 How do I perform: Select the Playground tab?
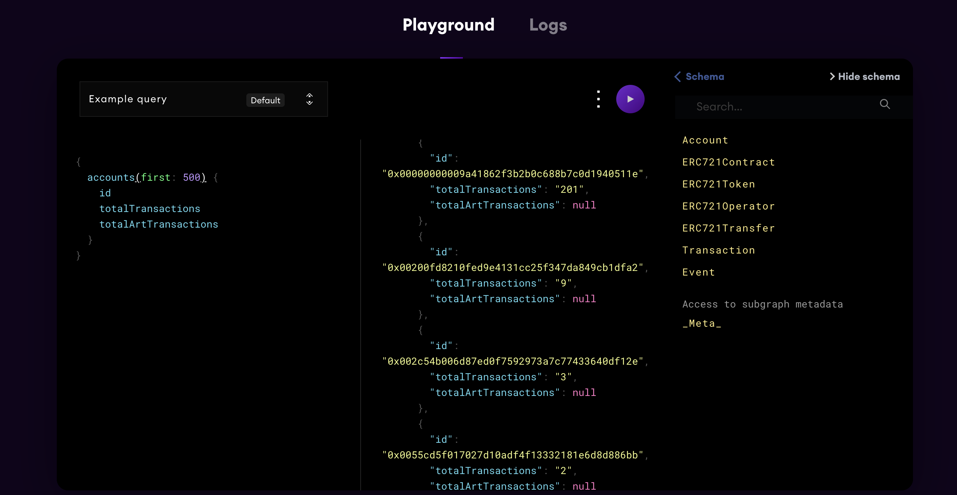(x=448, y=25)
